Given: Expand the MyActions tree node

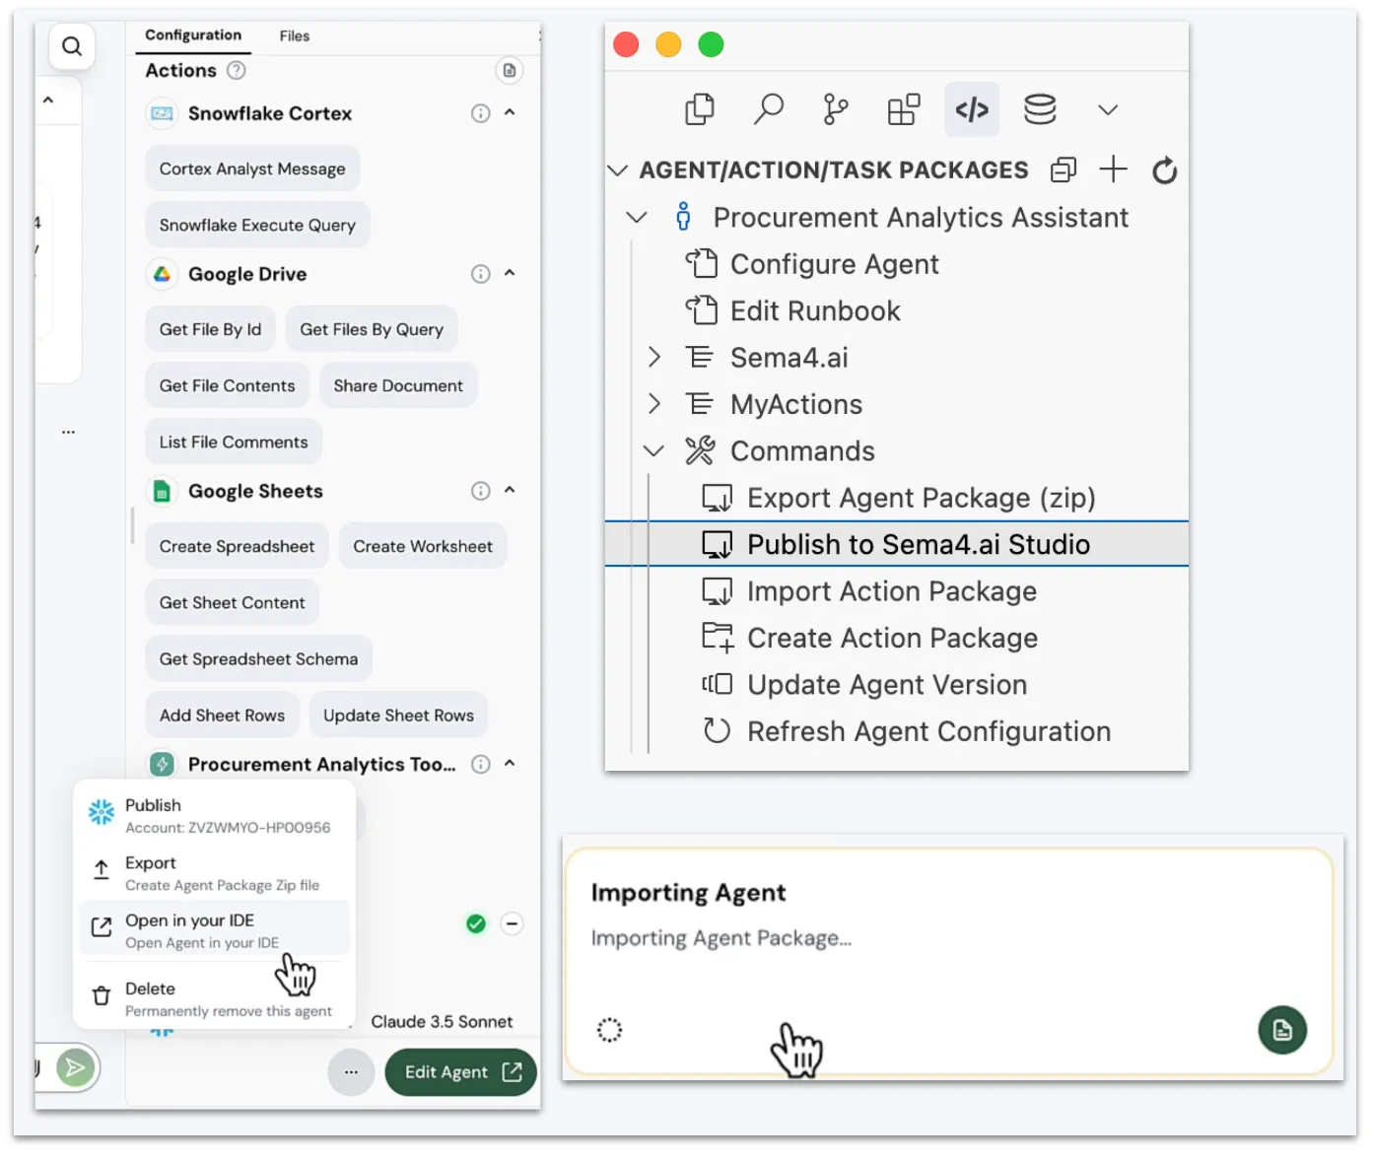Looking at the screenshot, I should click(654, 404).
